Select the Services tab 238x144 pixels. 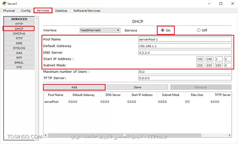click(x=43, y=10)
